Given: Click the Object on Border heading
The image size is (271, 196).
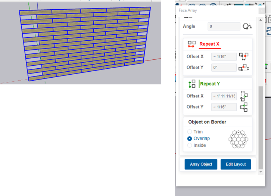Looking at the screenshot, I should [x=207, y=122].
